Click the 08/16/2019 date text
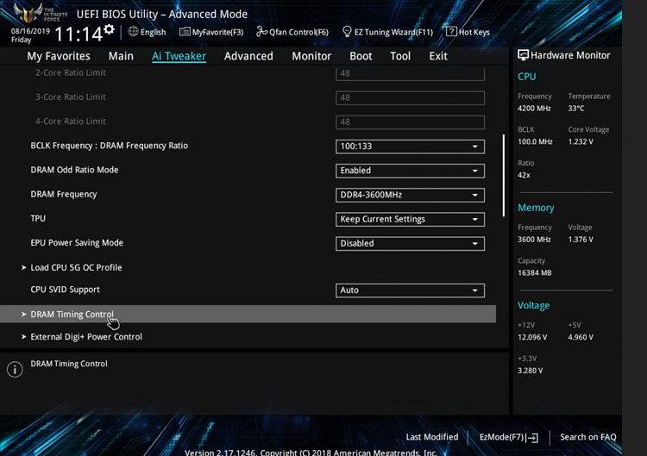Screen dimensions: 647x456 30,31
